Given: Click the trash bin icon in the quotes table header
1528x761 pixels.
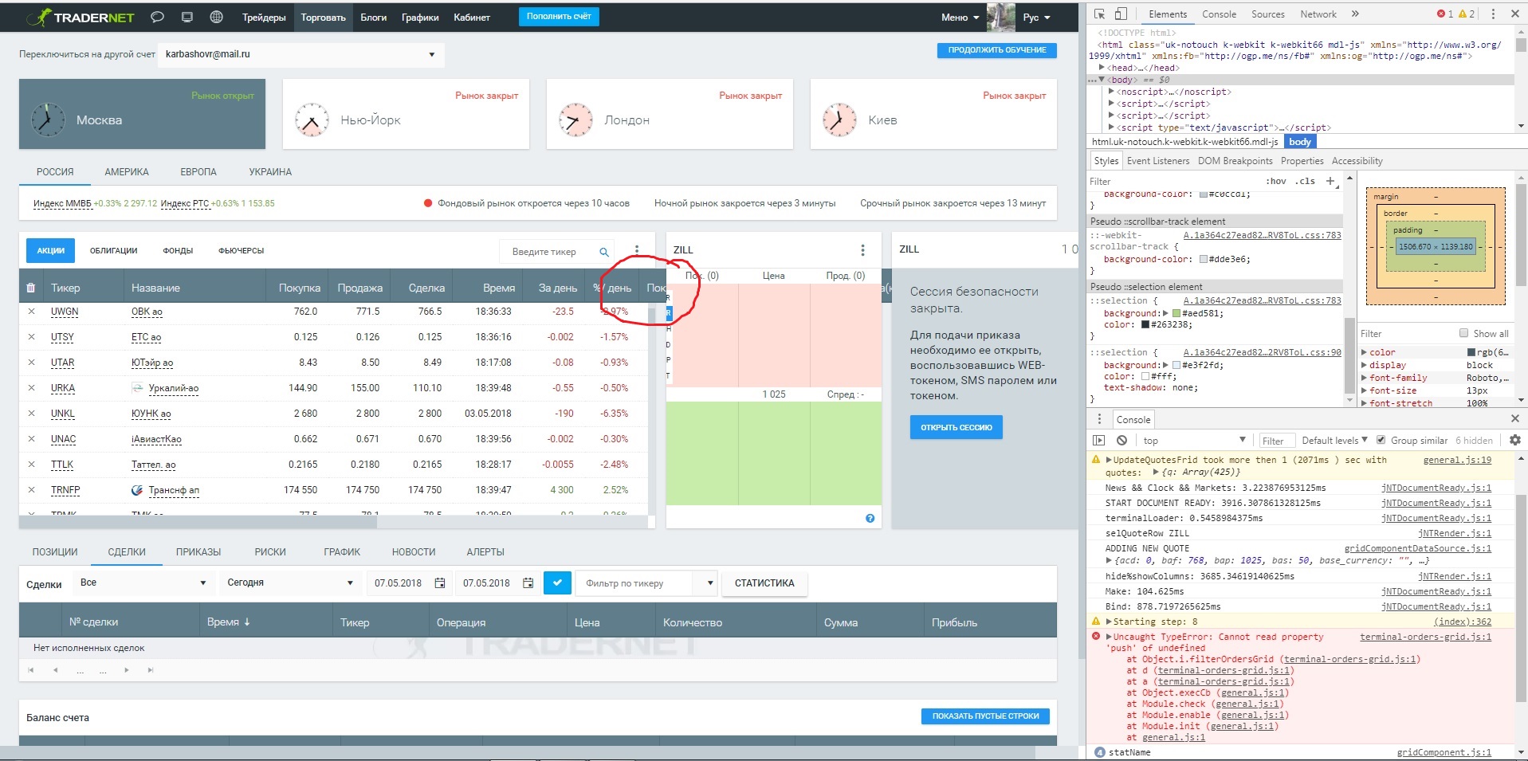Looking at the screenshot, I should (31, 288).
